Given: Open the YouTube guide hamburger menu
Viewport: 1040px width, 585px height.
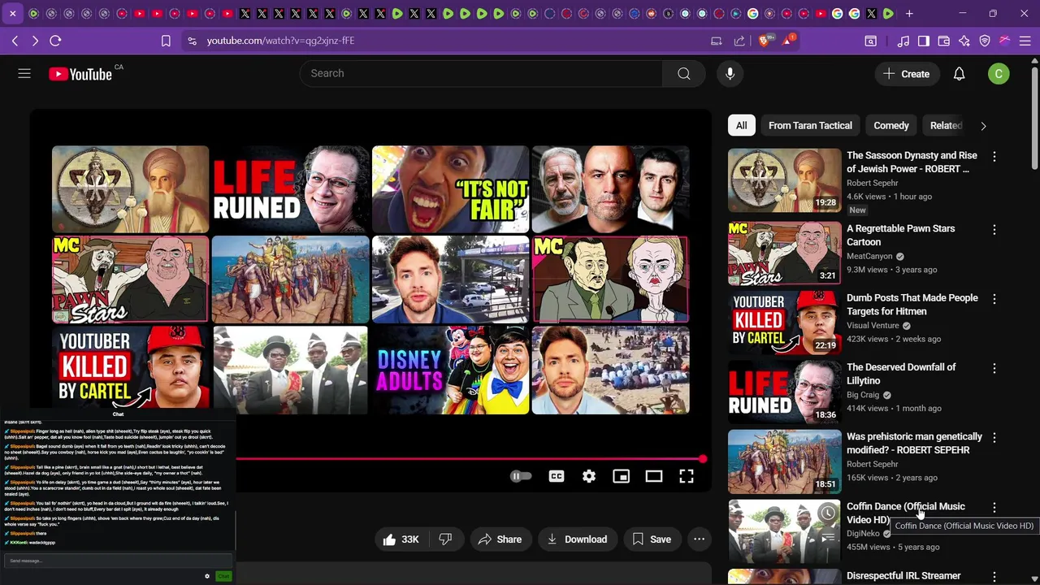Looking at the screenshot, I should click(24, 74).
